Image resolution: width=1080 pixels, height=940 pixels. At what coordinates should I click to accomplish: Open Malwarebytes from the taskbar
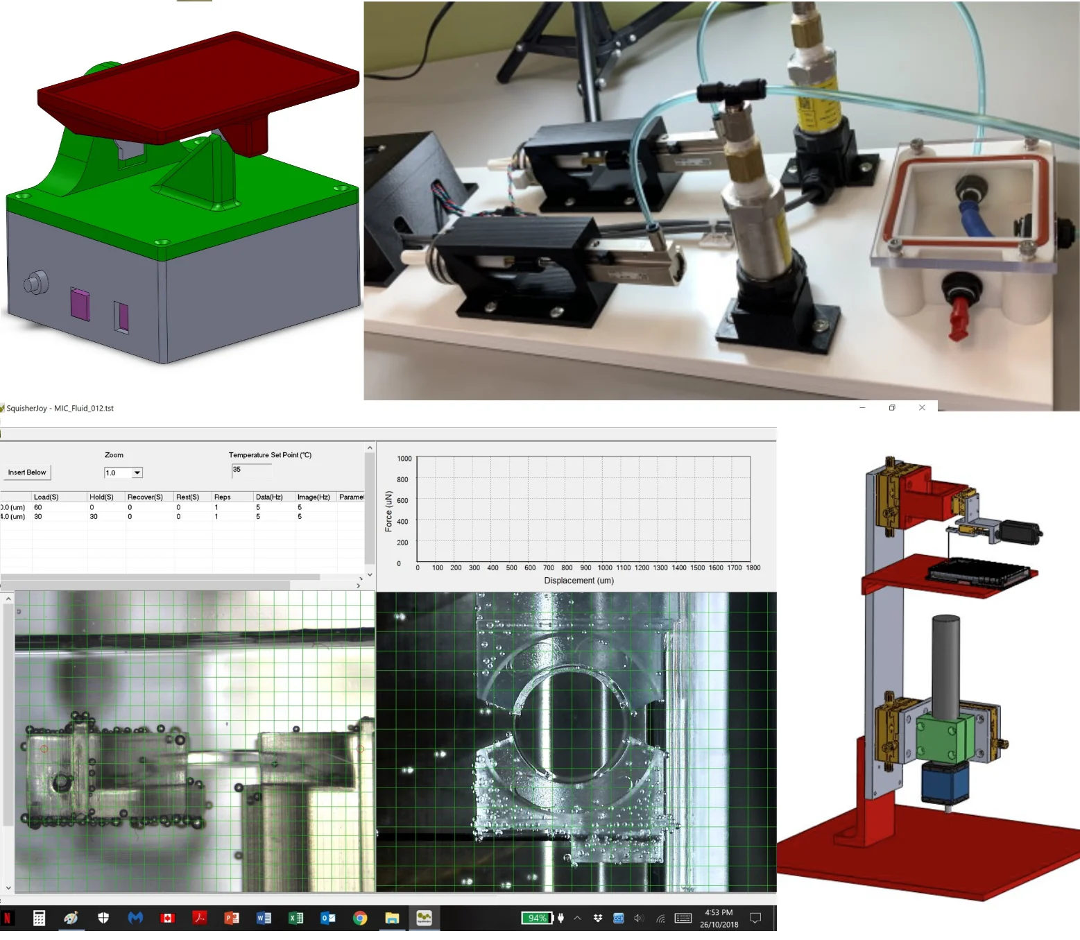click(135, 918)
